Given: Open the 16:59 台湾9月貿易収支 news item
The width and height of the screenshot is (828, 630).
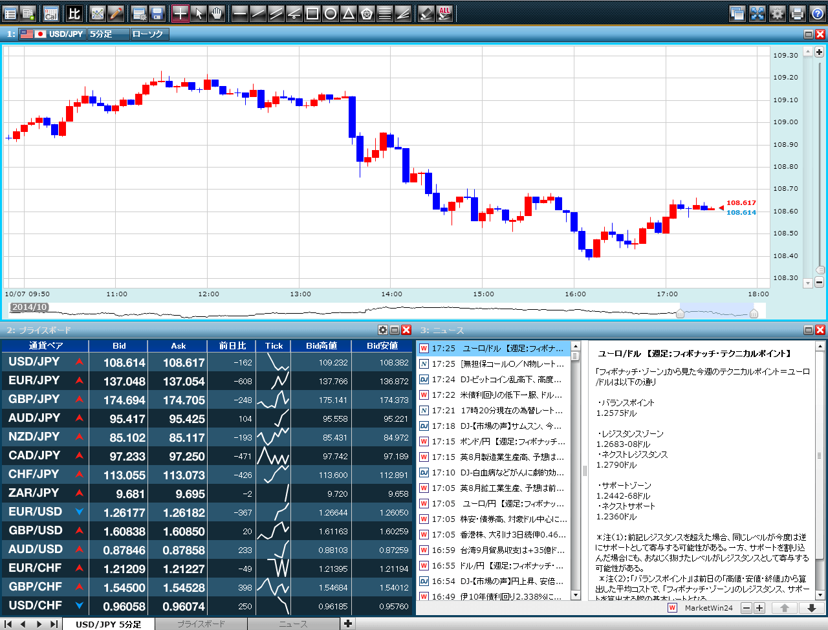Looking at the screenshot, I should coord(494,550).
